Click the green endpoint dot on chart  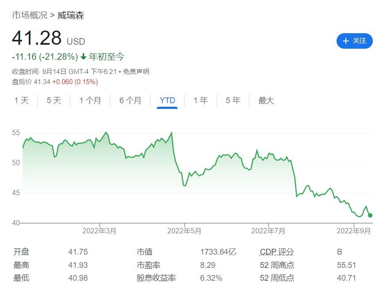pyautogui.click(x=370, y=215)
